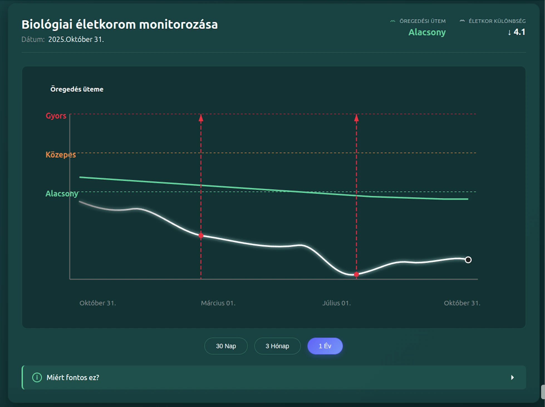545x407 pixels.
Task: Expand the Miért fontos ez? section arrow
Action: tap(512, 377)
